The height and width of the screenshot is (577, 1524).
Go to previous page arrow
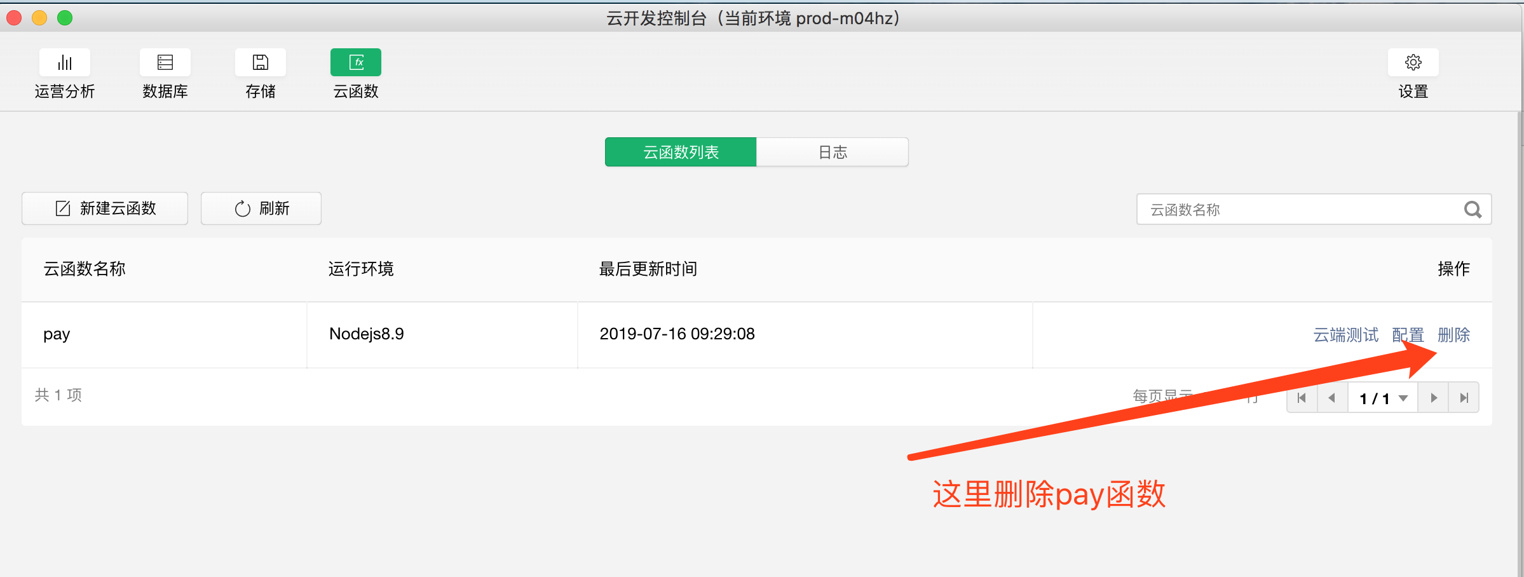(1333, 398)
